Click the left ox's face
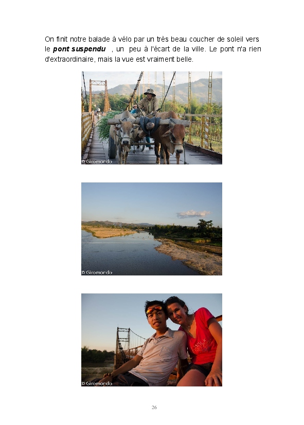Image resolution: width=304 pixels, height=425 pixels. 126,132
